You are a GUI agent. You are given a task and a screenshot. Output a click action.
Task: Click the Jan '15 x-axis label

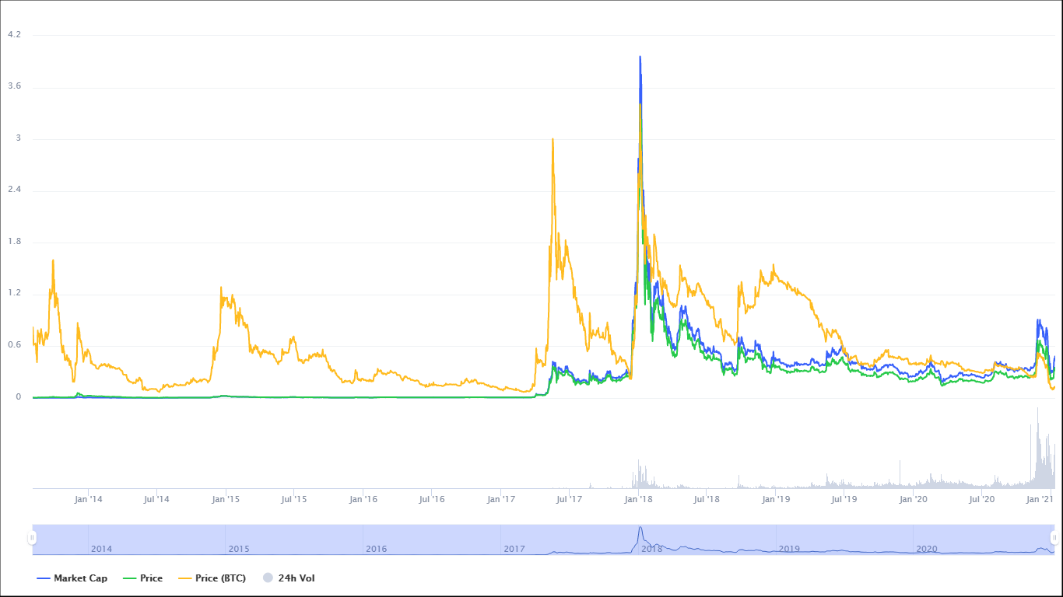tap(226, 499)
